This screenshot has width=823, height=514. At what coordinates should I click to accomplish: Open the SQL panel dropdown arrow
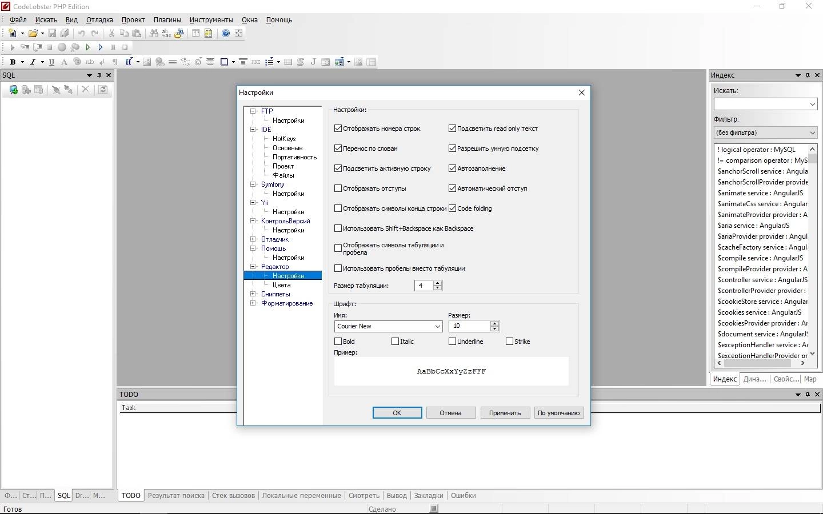[x=89, y=75]
